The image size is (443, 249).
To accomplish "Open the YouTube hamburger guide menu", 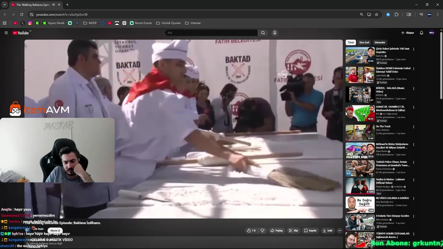I will coord(6,33).
